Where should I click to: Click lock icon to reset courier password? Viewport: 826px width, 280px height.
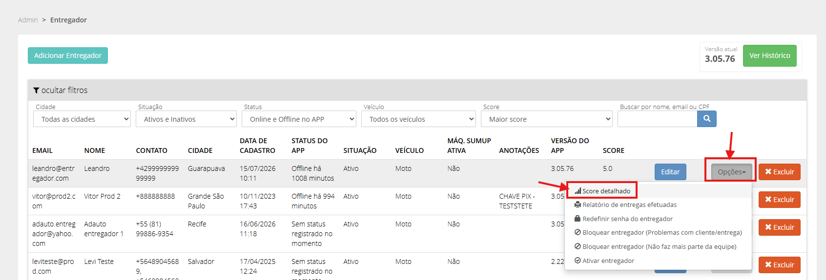[578, 219]
